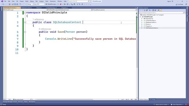Start debugging with green play button
Viewport: 189px width, 106px height.
click(46, 4)
